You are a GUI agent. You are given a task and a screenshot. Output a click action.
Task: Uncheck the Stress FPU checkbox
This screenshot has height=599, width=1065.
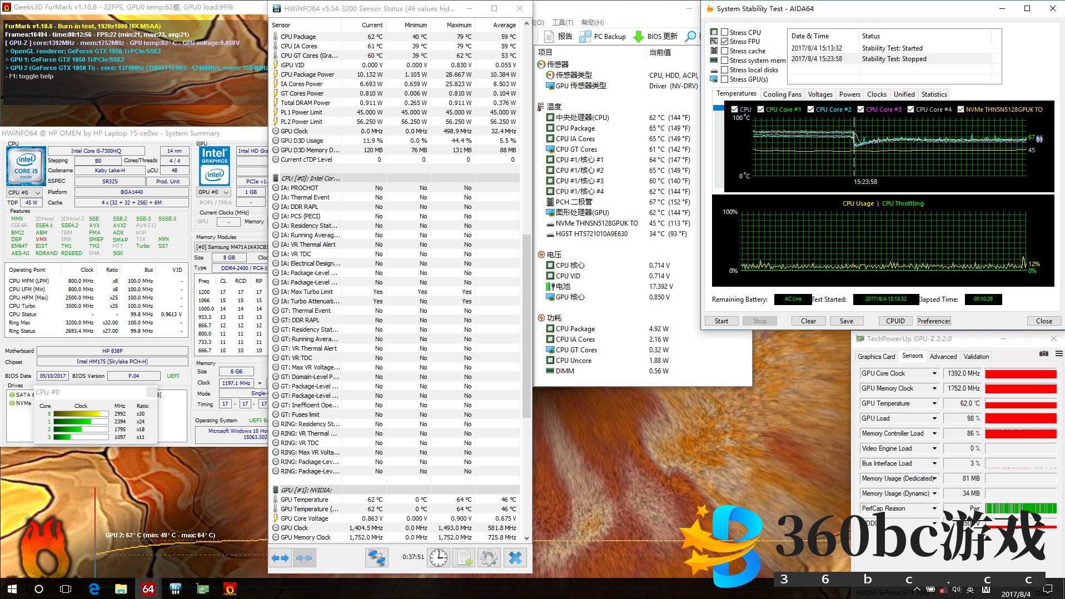click(725, 42)
